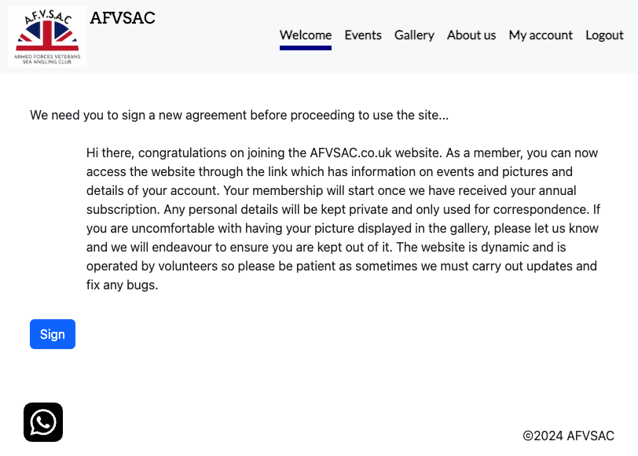
Task: Click the Union Jack flag in logo
Action: [x=47, y=36]
